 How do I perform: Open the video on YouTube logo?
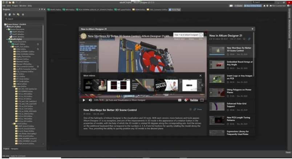194,100
